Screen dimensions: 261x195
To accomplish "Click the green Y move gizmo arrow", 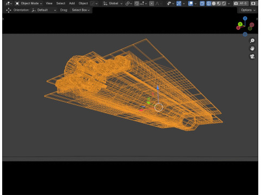I will tap(148, 103).
